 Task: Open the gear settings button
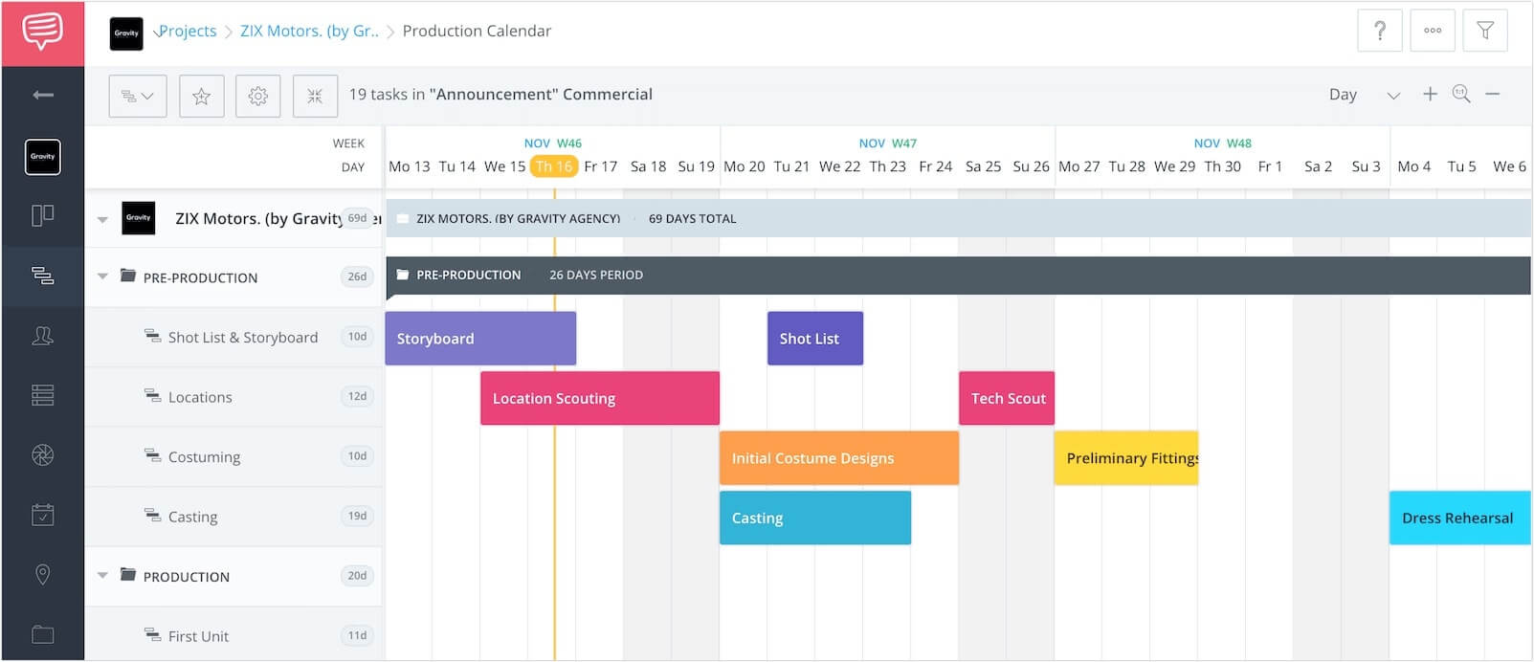click(x=258, y=96)
